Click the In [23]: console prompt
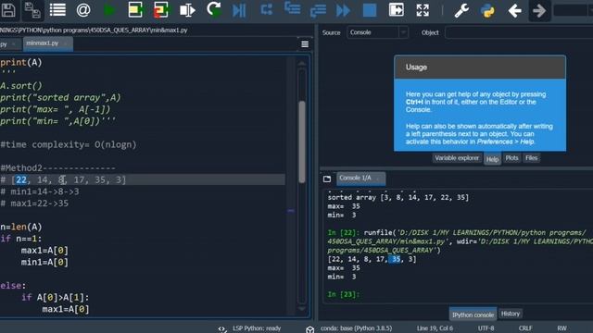The width and height of the screenshot is (593, 333). tap(344, 294)
